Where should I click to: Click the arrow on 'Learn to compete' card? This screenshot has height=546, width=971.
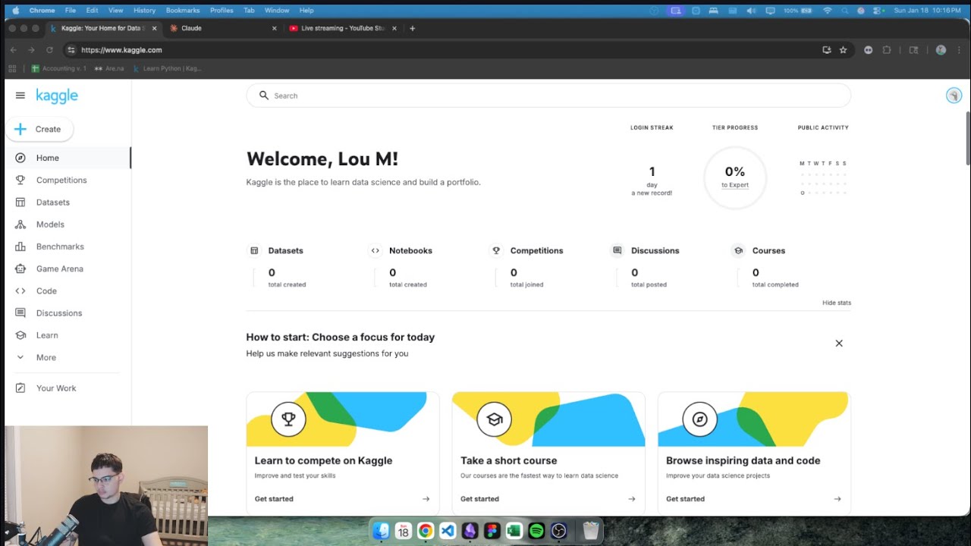tap(426, 499)
